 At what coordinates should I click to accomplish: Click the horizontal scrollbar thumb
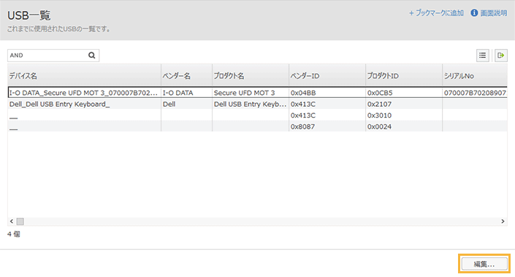[20, 221]
